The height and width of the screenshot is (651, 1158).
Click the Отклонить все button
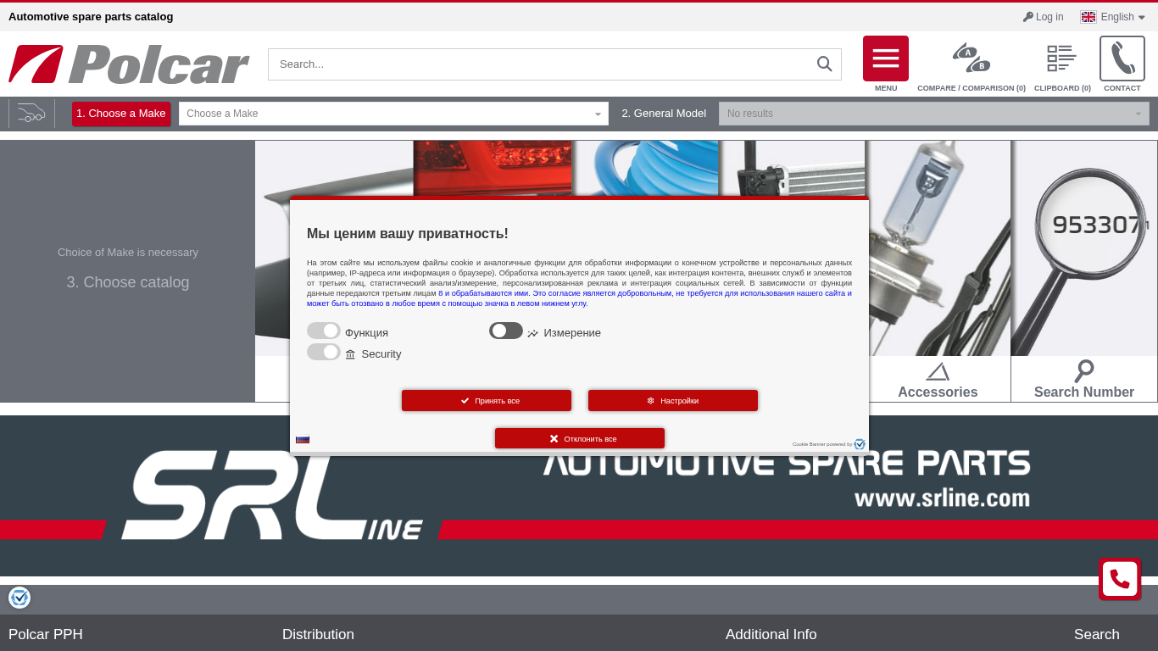tap(580, 439)
